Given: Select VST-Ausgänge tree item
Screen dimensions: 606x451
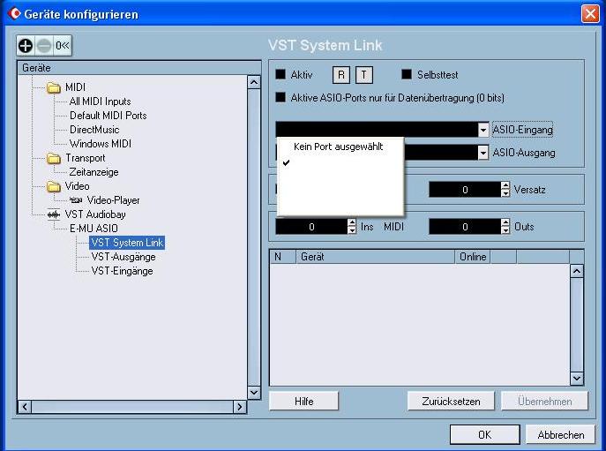Looking at the screenshot, I should (123, 257).
